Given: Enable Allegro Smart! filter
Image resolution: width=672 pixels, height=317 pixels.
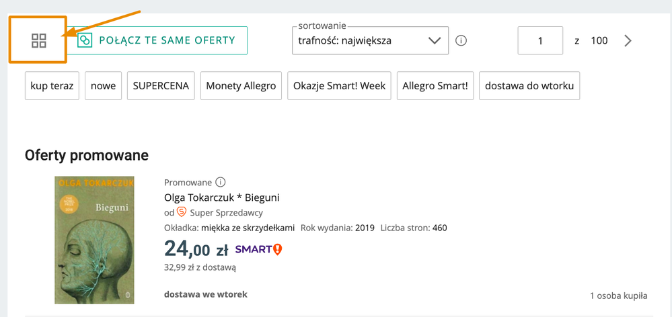Looking at the screenshot, I should [435, 86].
